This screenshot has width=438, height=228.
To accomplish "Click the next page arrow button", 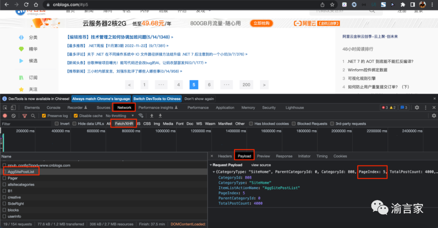I will [264, 84].
